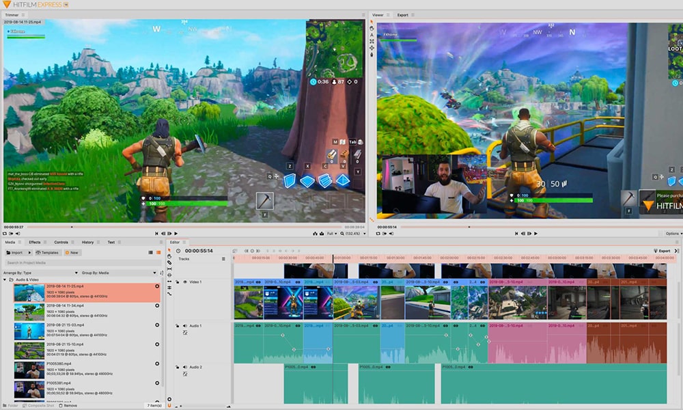This screenshot has width=683, height=410.
Task: Click the Trimmer scrub bar playhead
Action: click(72, 227)
